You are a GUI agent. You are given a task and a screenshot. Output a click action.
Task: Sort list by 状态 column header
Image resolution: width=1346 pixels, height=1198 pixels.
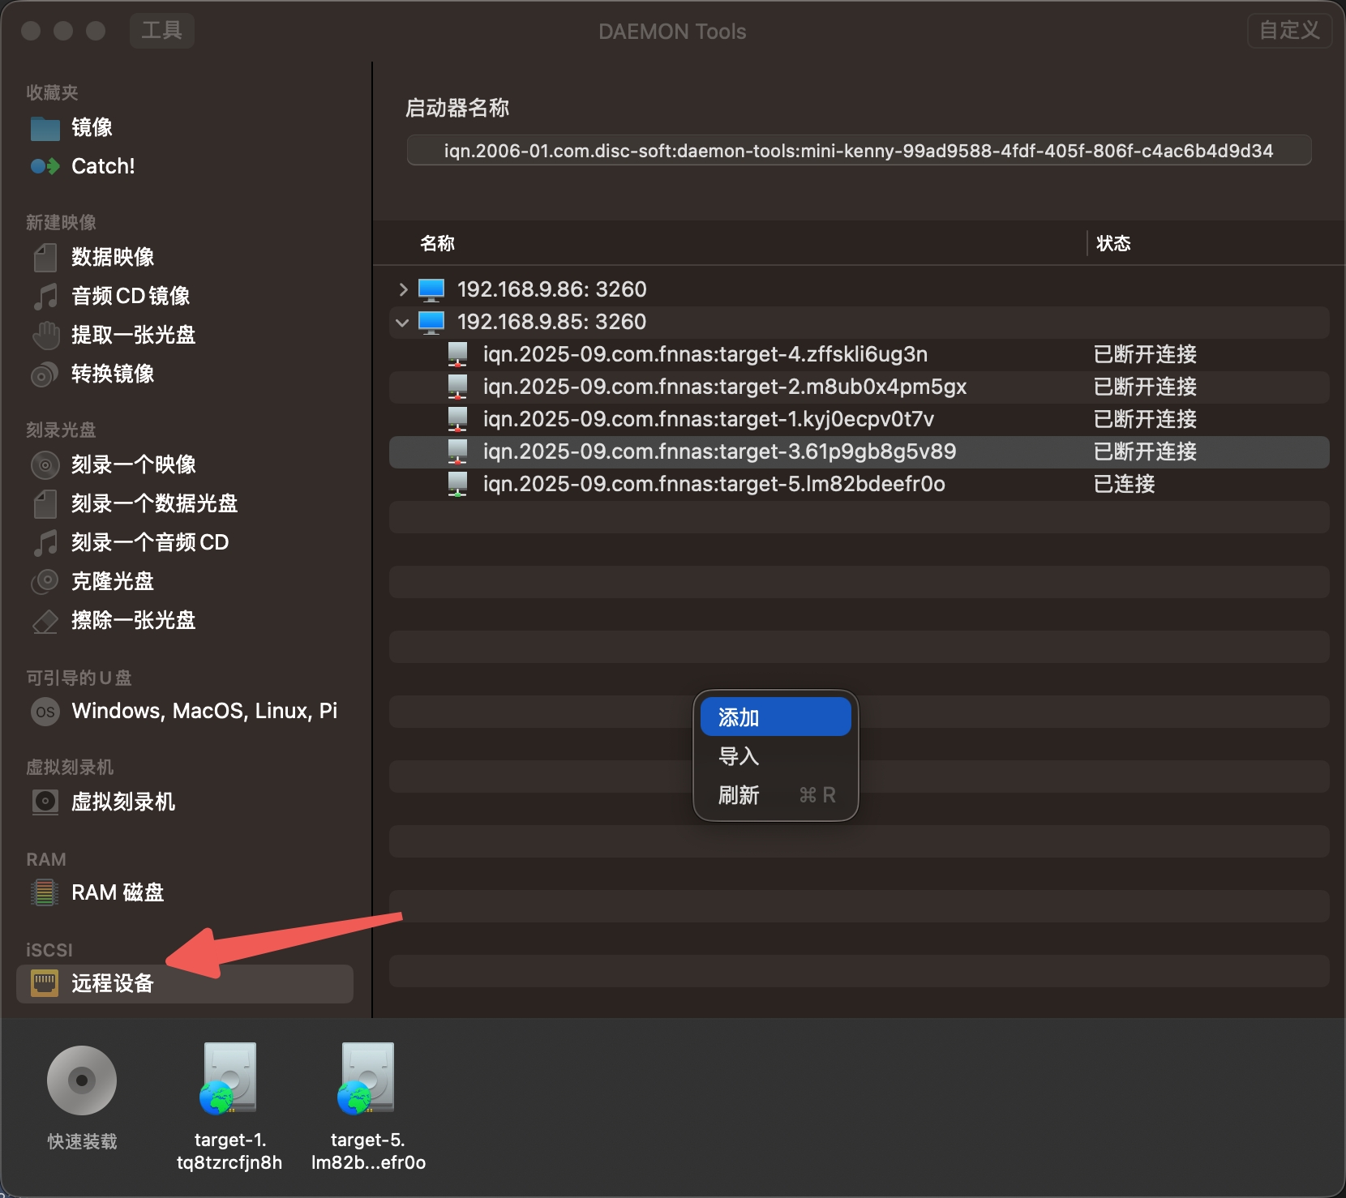click(1113, 243)
